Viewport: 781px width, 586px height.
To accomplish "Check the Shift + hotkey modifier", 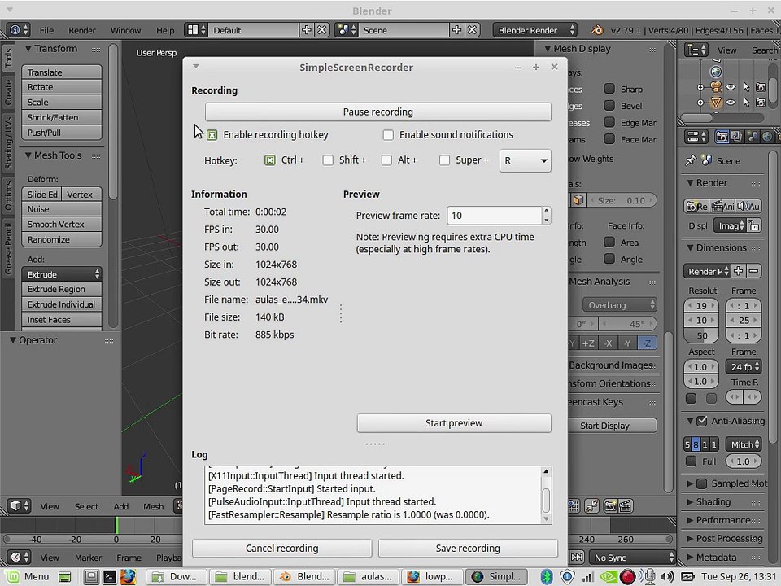I will [x=328, y=160].
